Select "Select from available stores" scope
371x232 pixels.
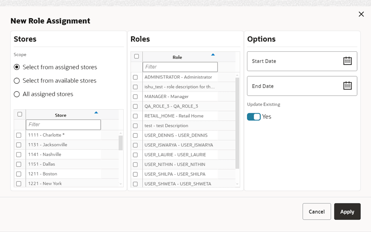(x=16, y=81)
